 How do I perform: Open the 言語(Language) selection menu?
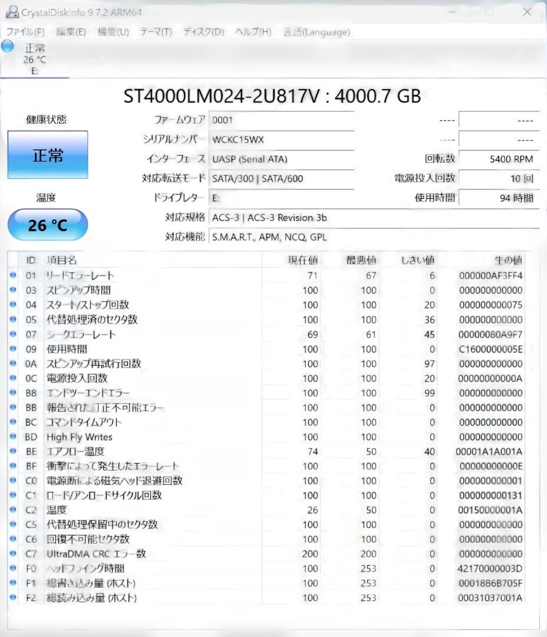click(317, 32)
